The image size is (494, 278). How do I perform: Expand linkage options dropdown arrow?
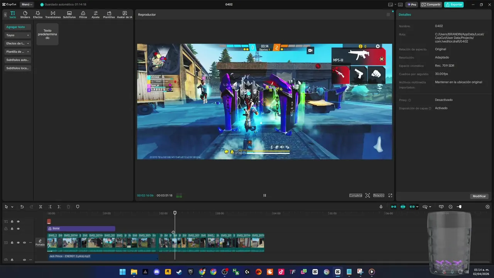coord(417,207)
